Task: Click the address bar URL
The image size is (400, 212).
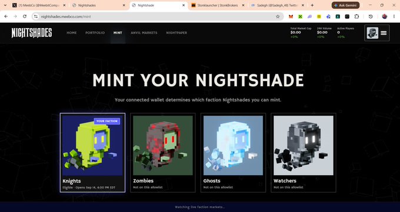Action: 66,16
